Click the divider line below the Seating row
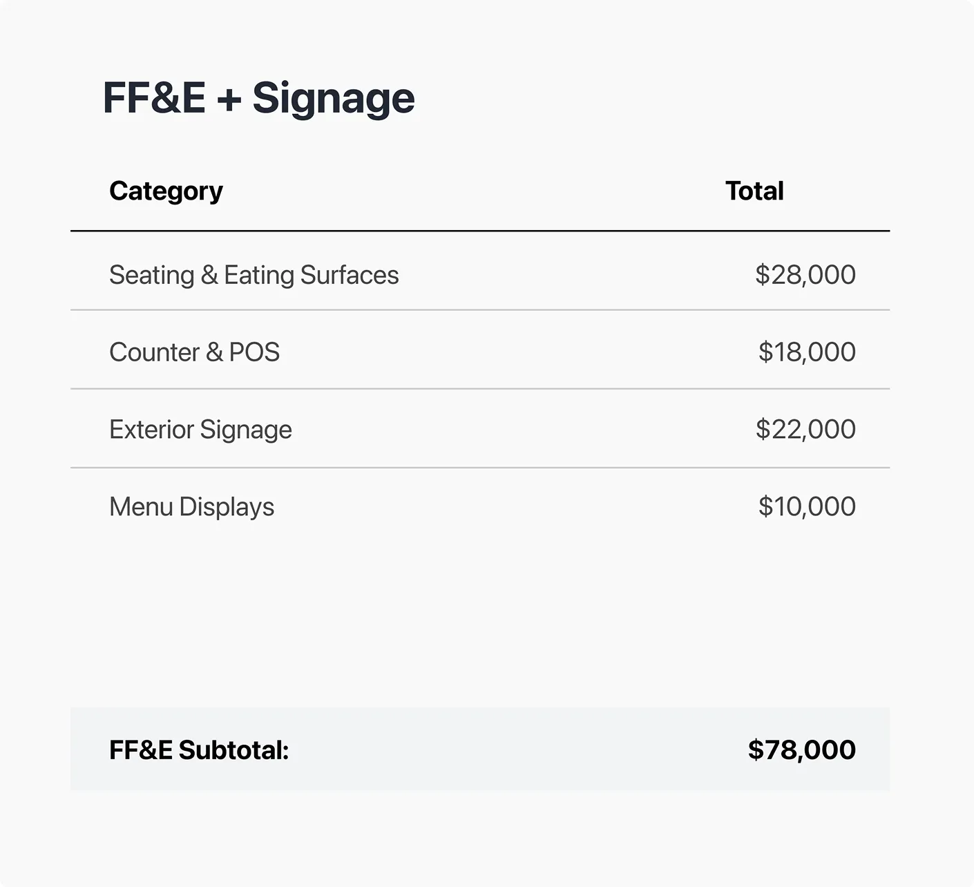This screenshot has width=974, height=887. [480, 310]
